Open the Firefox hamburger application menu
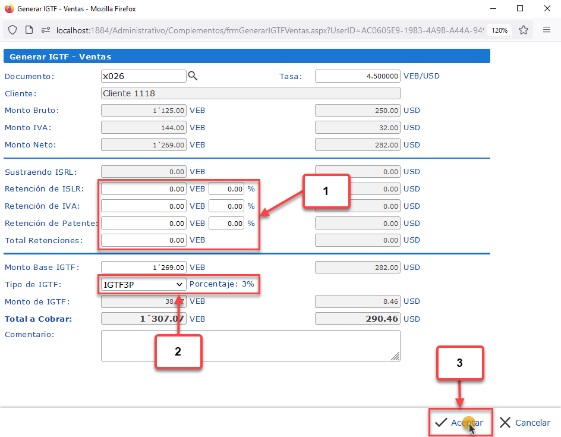The height and width of the screenshot is (437, 561). point(547,30)
